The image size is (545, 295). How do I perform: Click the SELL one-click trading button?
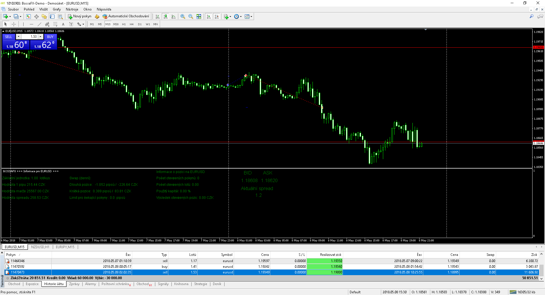point(9,37)
